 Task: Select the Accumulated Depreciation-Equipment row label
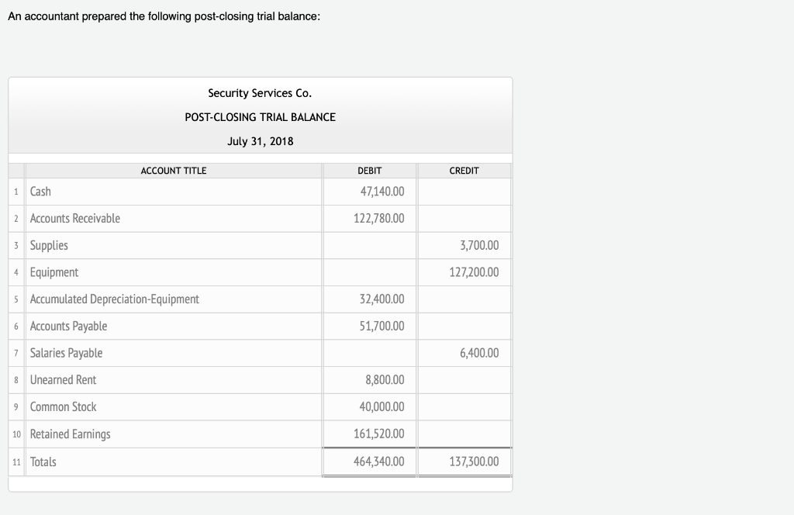coord(115,299)
